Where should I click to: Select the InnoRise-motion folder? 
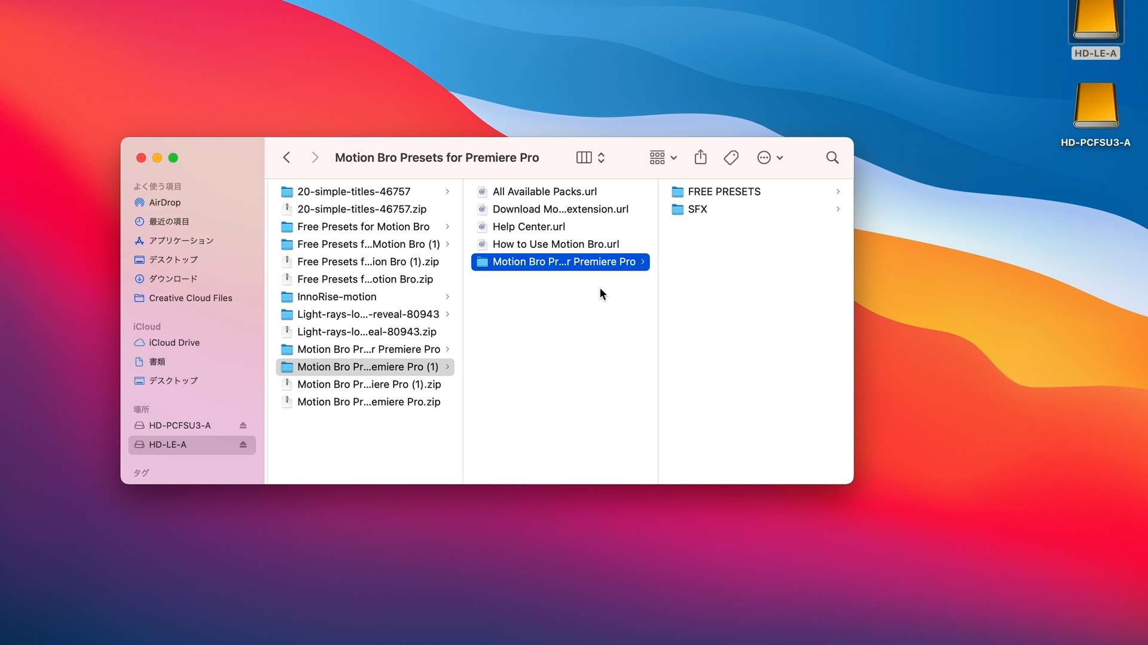[x=365, y=297]
